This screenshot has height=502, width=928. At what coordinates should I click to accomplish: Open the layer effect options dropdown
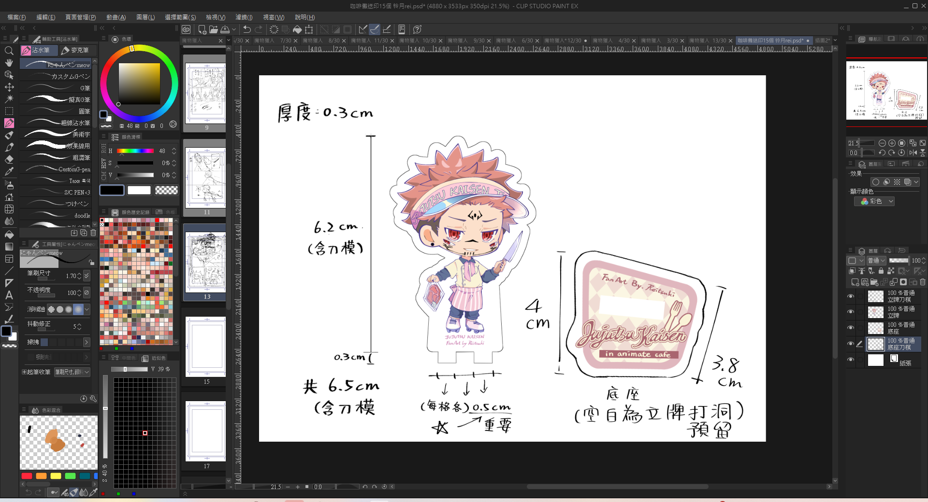click(916, 182)
